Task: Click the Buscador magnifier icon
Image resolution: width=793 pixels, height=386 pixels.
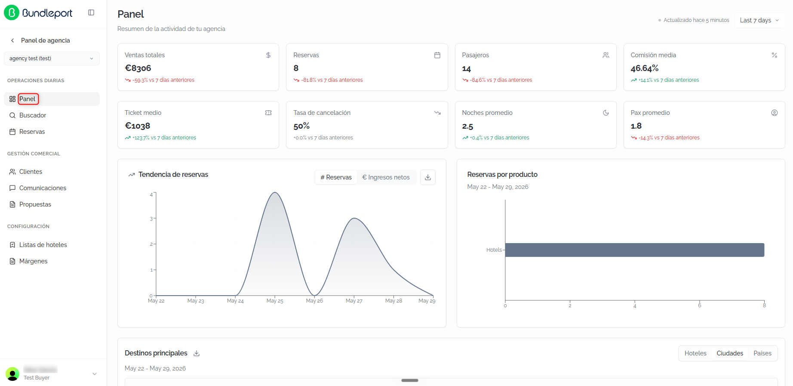Action: (x=12, y=115)
